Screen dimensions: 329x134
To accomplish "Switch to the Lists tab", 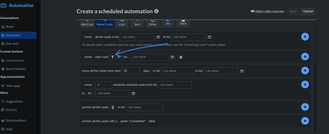I will click(122, 24).
